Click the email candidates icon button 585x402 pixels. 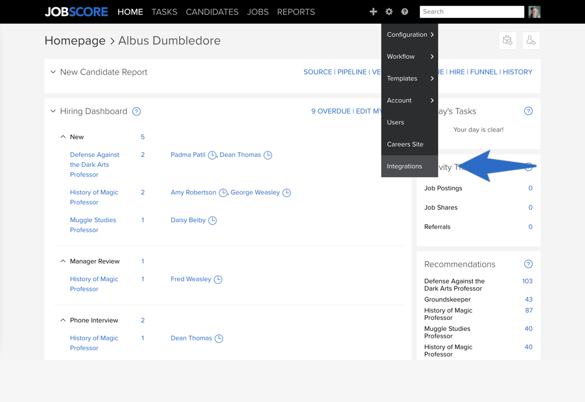click(508, 40)
